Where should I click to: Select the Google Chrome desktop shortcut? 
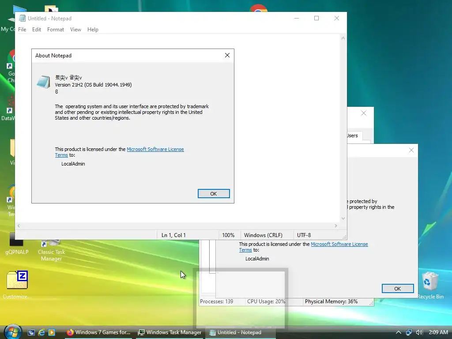coord(11,66)
